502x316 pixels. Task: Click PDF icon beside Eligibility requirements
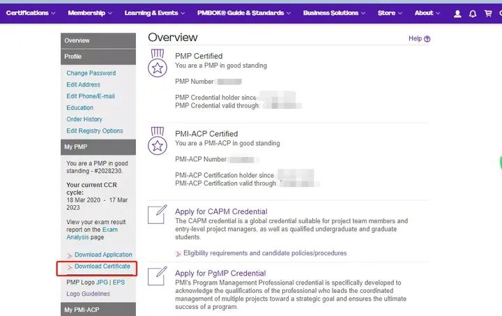(178, 254)
